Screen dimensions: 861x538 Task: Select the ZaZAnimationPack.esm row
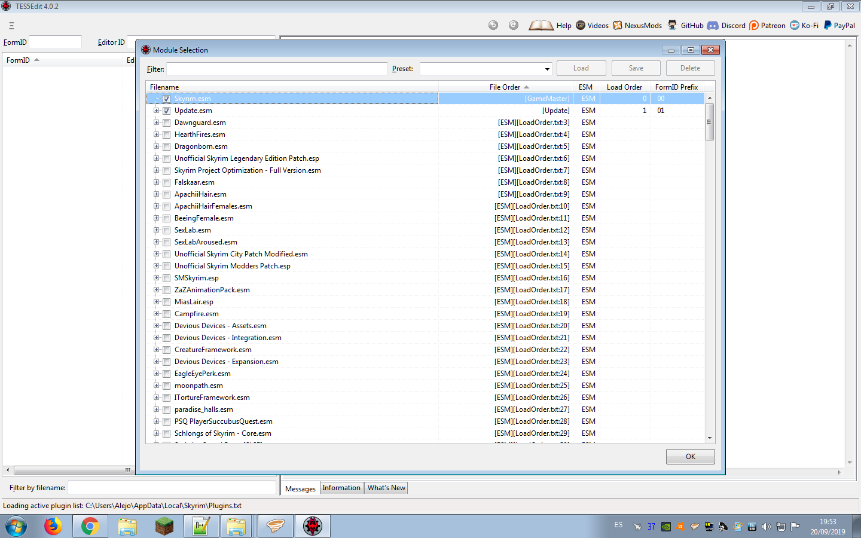point(425,290)
